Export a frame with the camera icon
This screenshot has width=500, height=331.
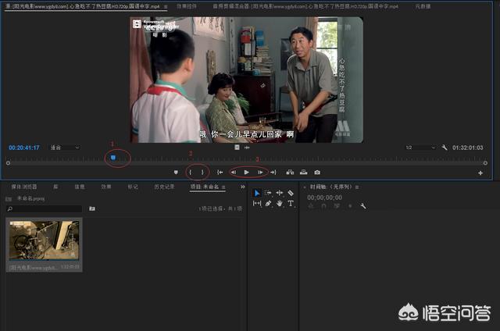tap(317, 173)
